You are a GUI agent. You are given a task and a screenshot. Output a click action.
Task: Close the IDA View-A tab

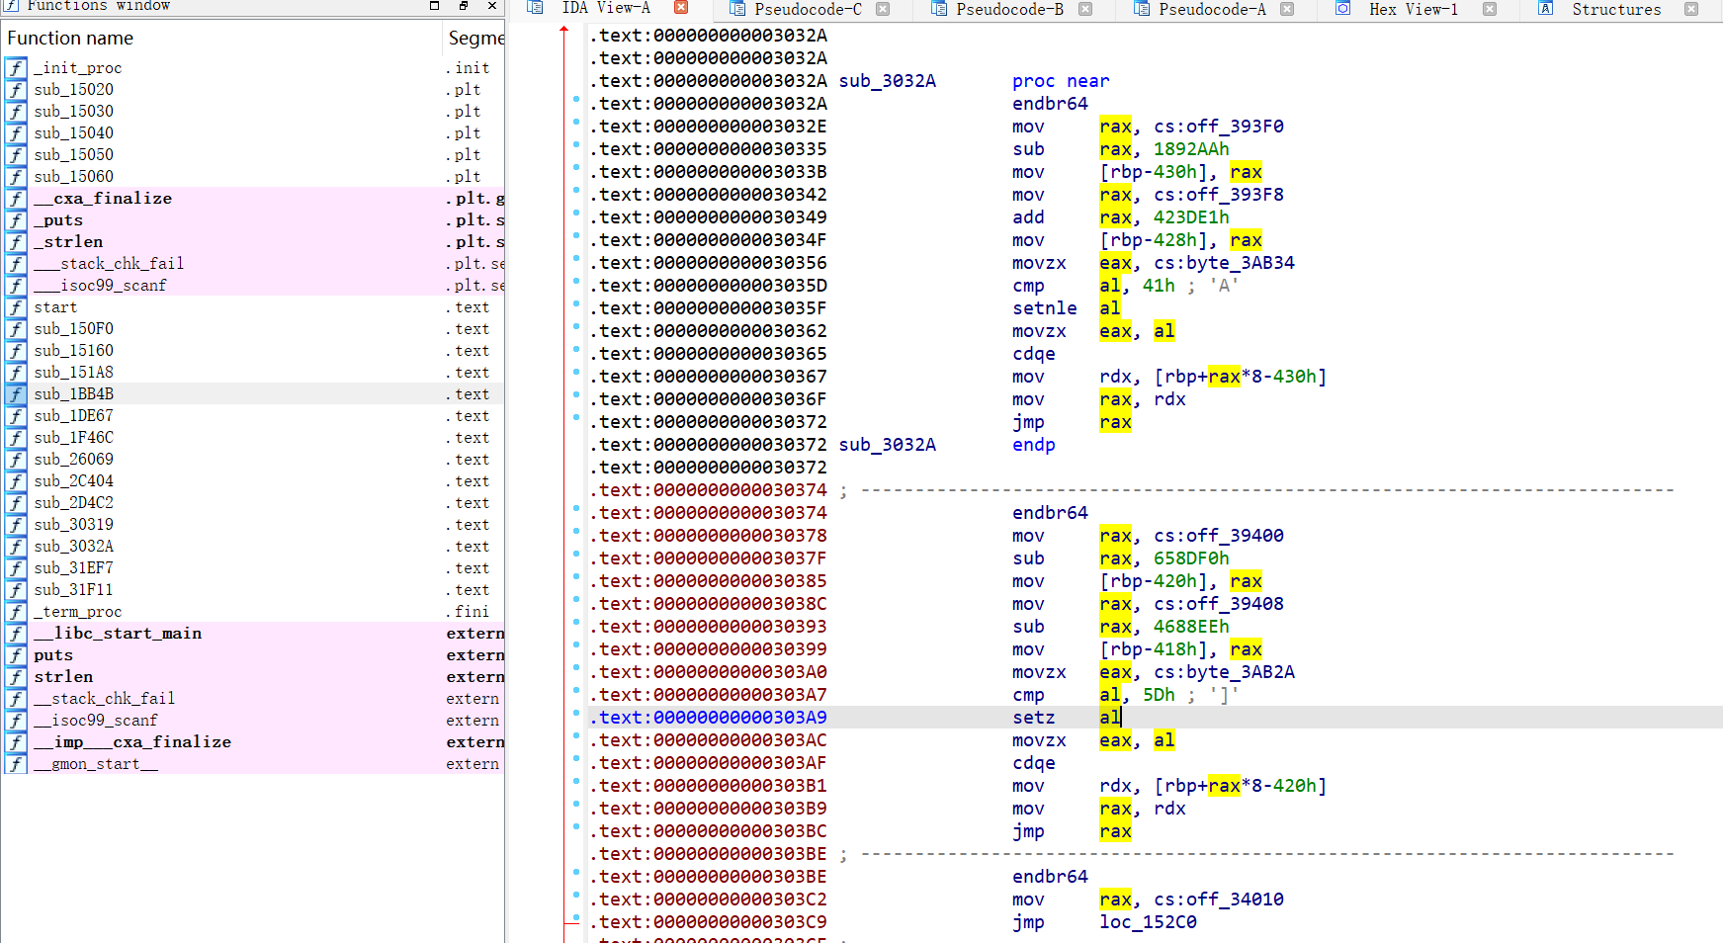tap(681, 8)
